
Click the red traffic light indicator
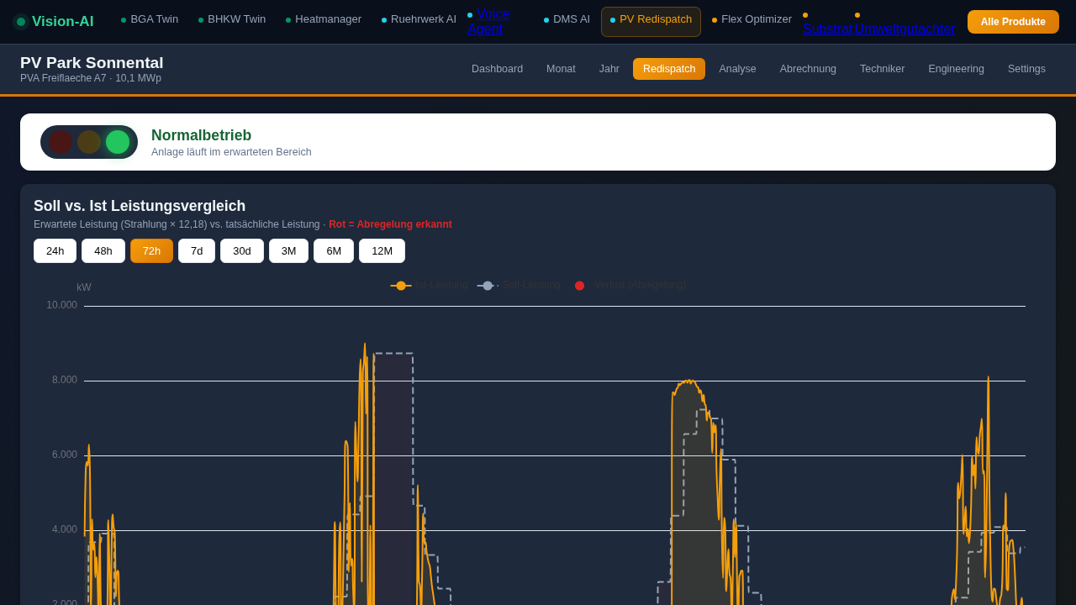tap(61, 142)
